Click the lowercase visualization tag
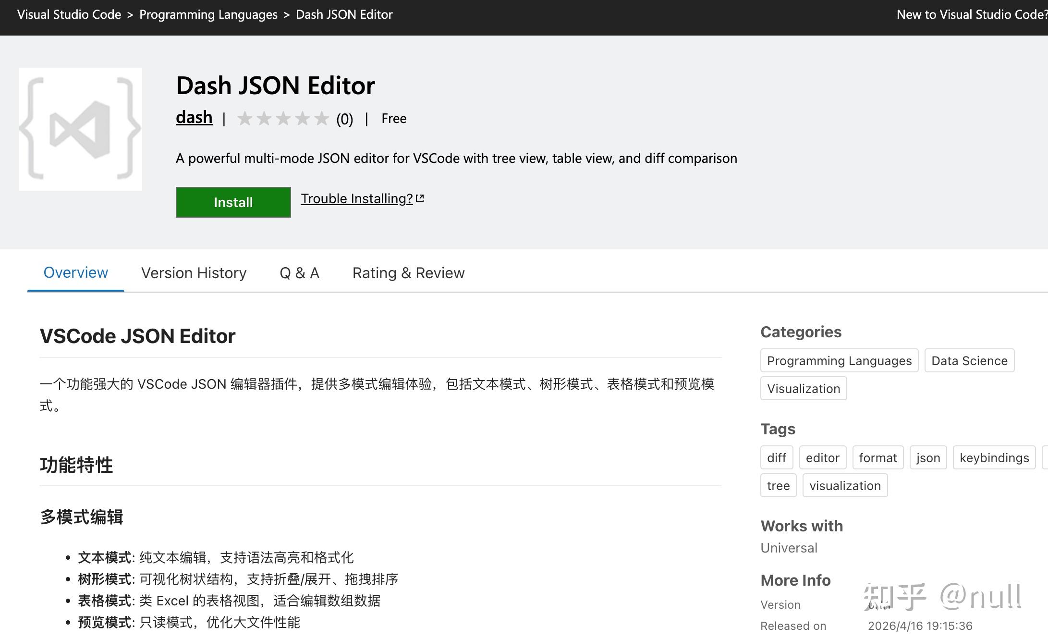 845,486
